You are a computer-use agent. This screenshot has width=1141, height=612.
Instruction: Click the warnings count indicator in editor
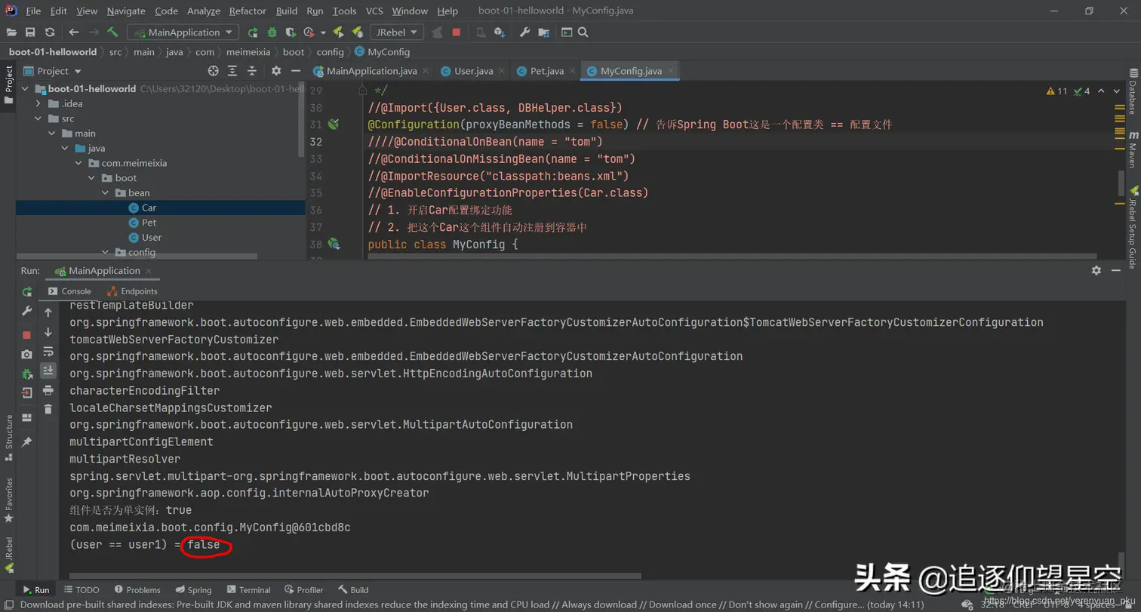[x=1057, y=91]
